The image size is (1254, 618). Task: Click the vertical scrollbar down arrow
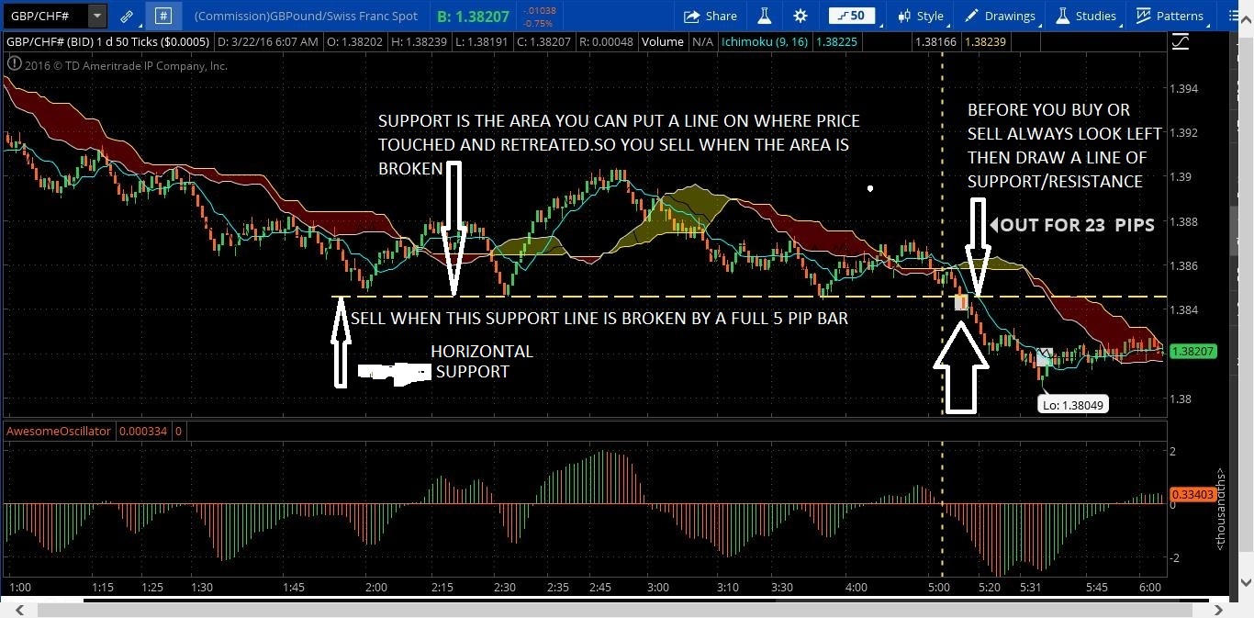point(1245,582)
